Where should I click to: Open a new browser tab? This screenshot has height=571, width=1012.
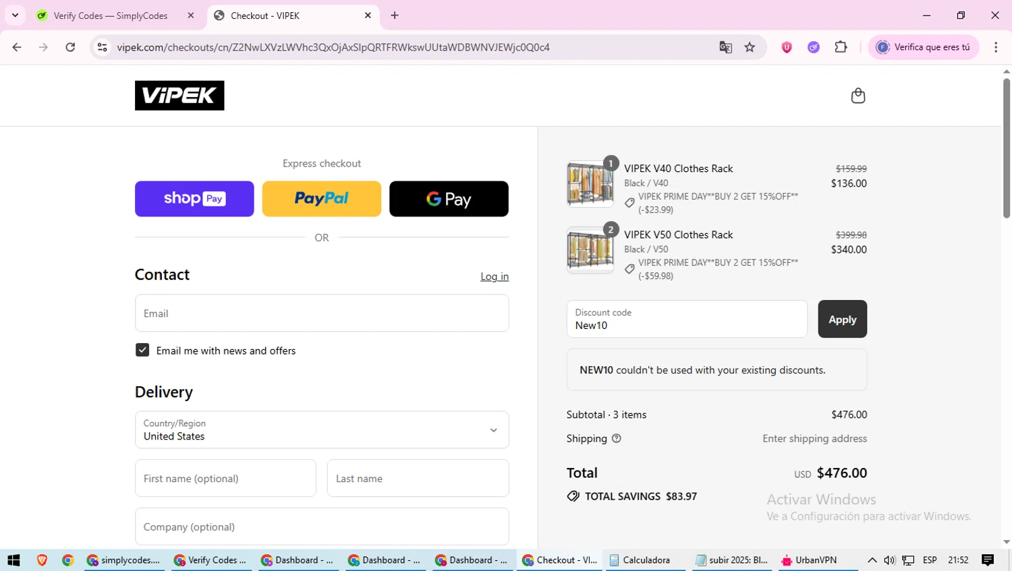(395, 16)
